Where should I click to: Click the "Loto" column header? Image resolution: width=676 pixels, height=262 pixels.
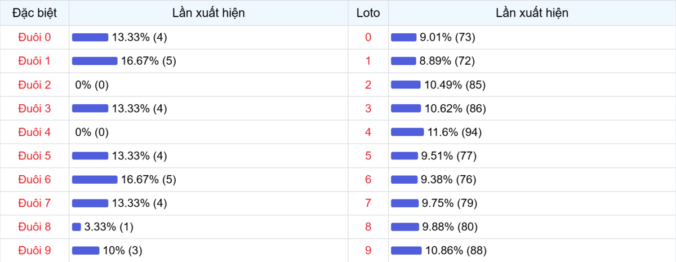coord(368,12)
